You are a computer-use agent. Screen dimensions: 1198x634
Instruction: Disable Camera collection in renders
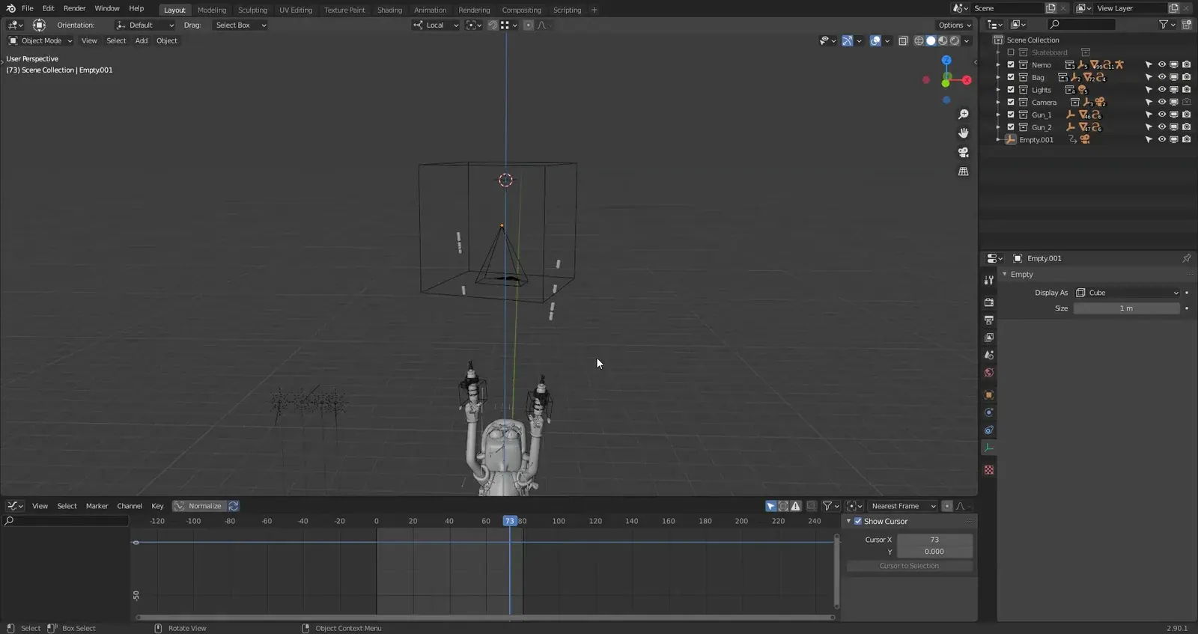click(x=1186, y=102)
